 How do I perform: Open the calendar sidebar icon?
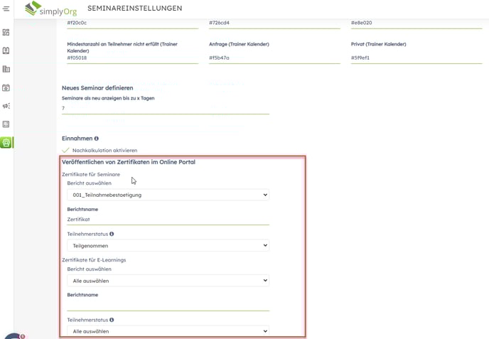pos(6,87)
